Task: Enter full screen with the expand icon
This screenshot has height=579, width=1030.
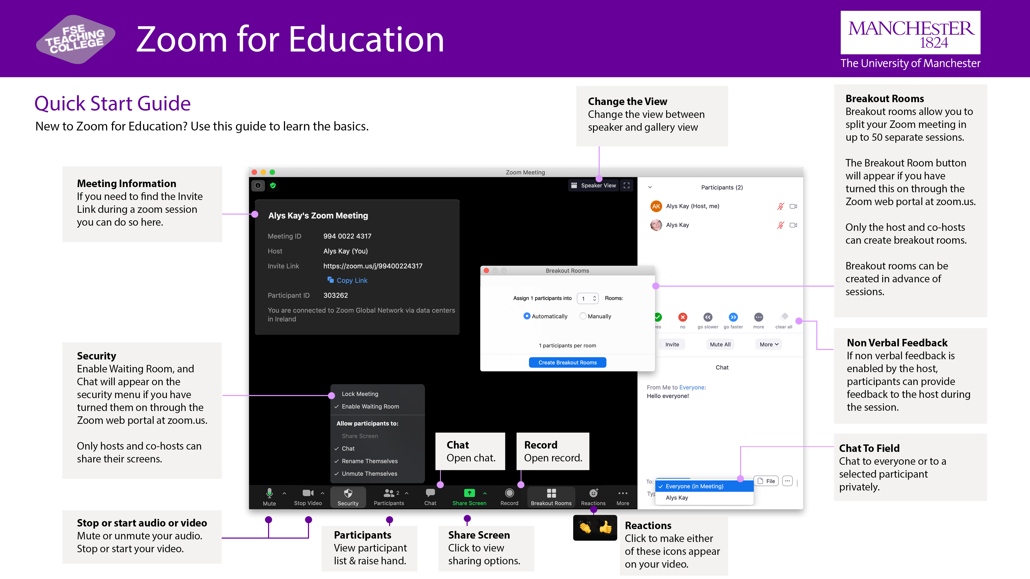Action: pyautogui.click(x=626, y=185)
